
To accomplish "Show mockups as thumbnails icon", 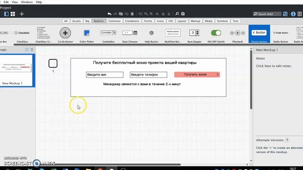I will pyautogui.click(x=27, y=50).
